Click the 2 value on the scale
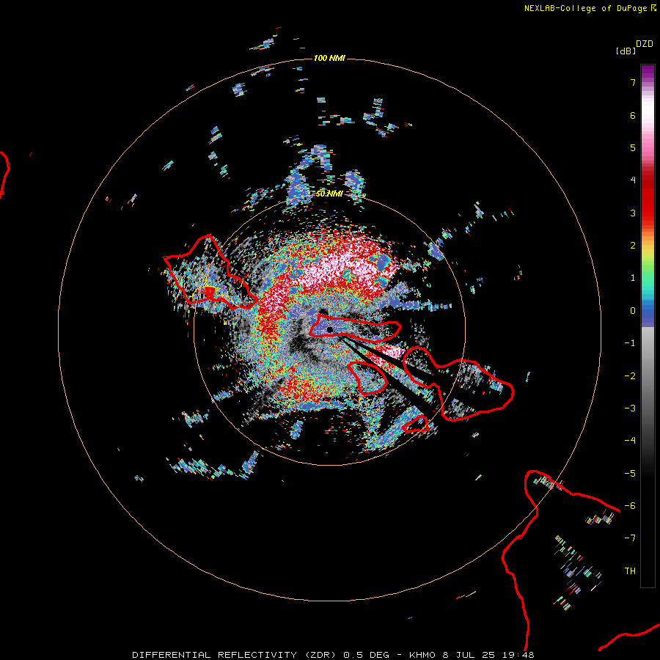The width and height of the screenshot is (660, 660). (x=633, y=246)
